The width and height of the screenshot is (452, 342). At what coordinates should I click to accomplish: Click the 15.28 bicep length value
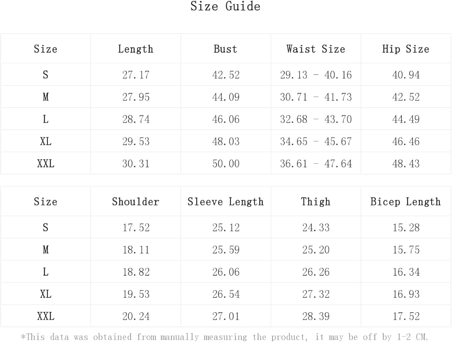[405, 228]
